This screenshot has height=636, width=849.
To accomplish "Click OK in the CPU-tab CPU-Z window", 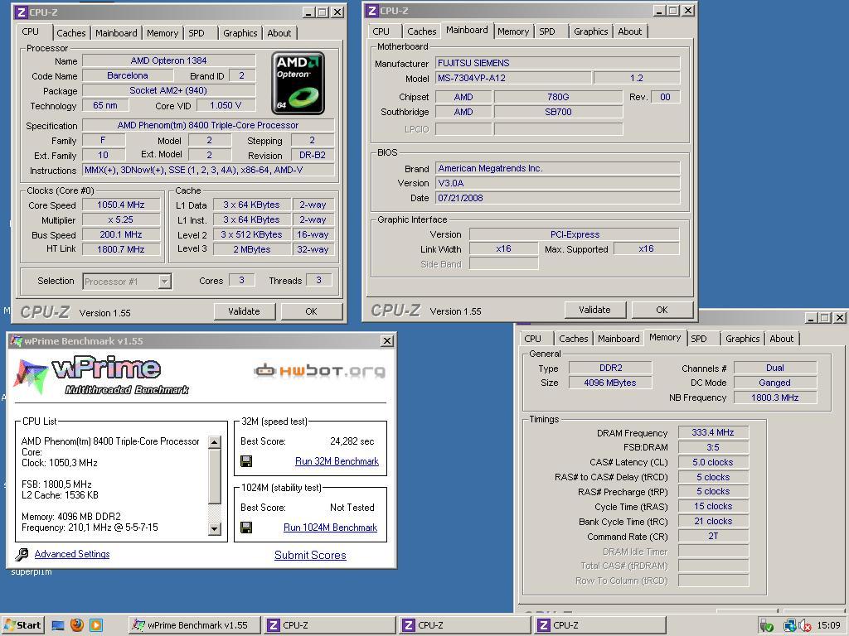I will 312,311.
